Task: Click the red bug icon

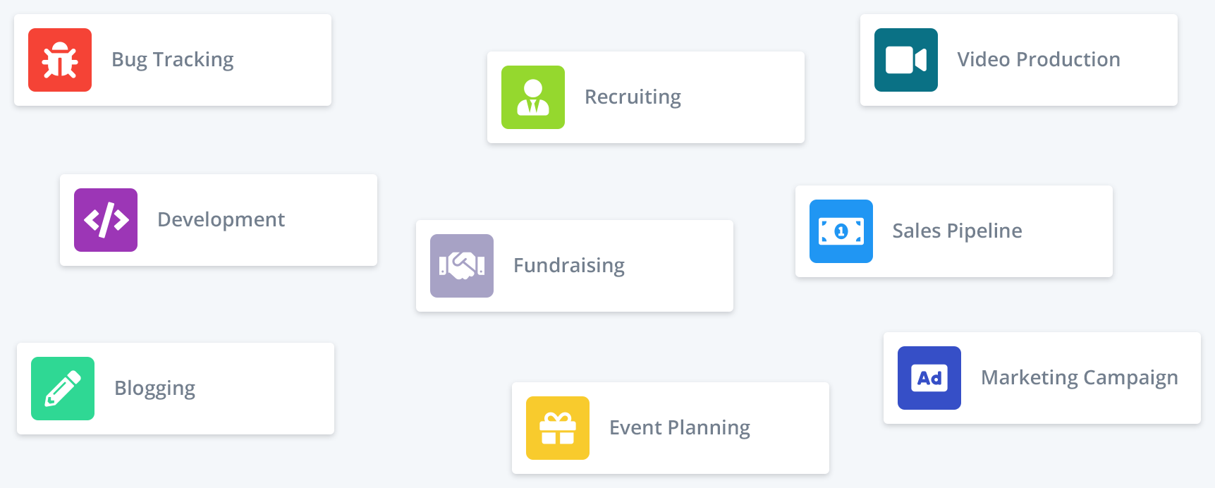Action: point(60,60)
